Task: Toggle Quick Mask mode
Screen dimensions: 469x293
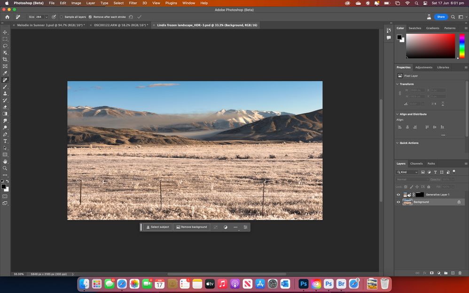Action: coord(5,196)
